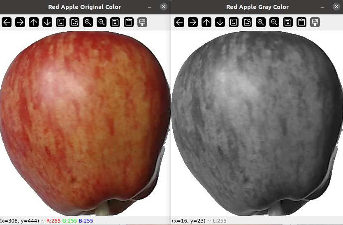Image resolution: width=343 pixels, height=225 pixels.
Task: Close the Red Apple Gray Color window
Action: [336, 7]
